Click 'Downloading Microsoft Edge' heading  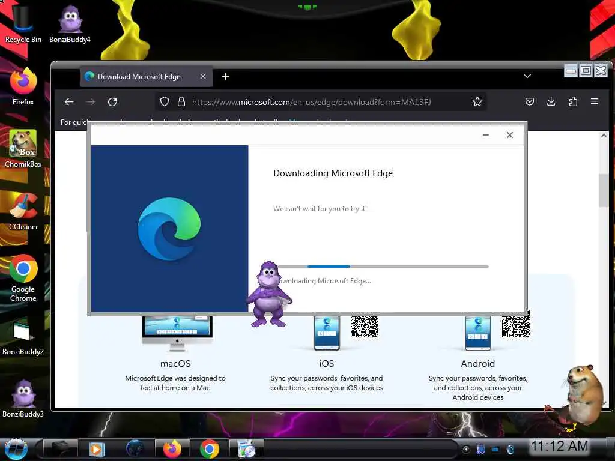coord(333,173)
